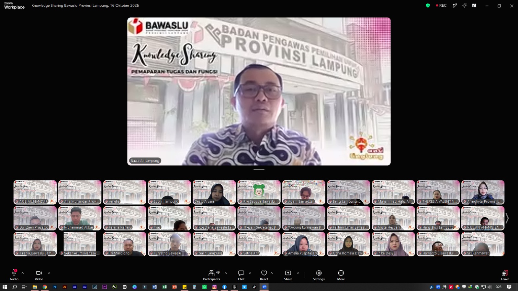Click the system tray volume speaker icon

click(x=490, y=287)
